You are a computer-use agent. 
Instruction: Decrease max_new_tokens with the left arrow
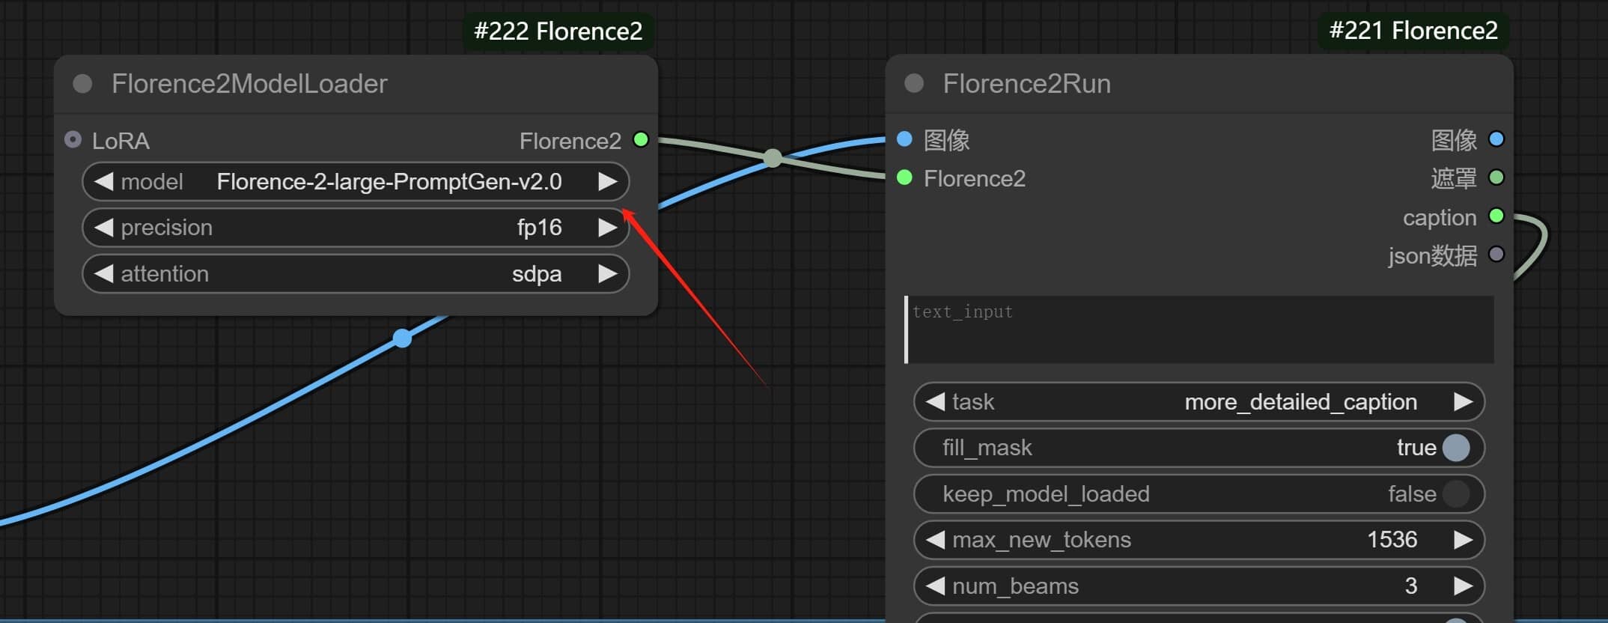coord(935,540)
